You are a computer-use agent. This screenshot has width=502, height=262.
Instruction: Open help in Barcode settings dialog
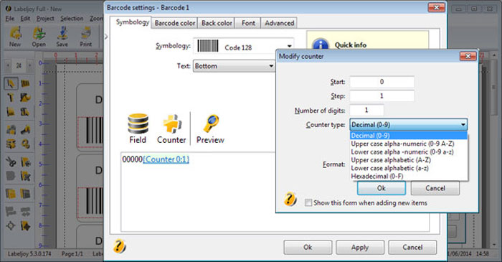point(120,246)
